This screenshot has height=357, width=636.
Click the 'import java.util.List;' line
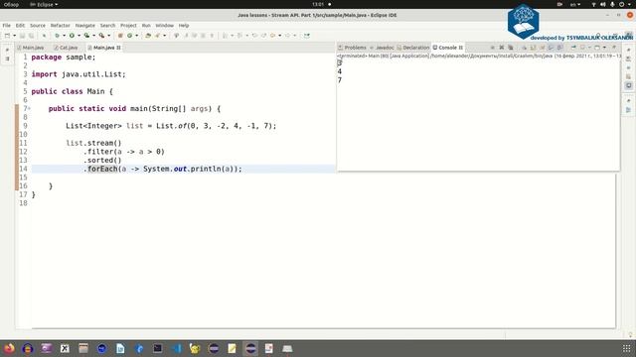(79, 74)
